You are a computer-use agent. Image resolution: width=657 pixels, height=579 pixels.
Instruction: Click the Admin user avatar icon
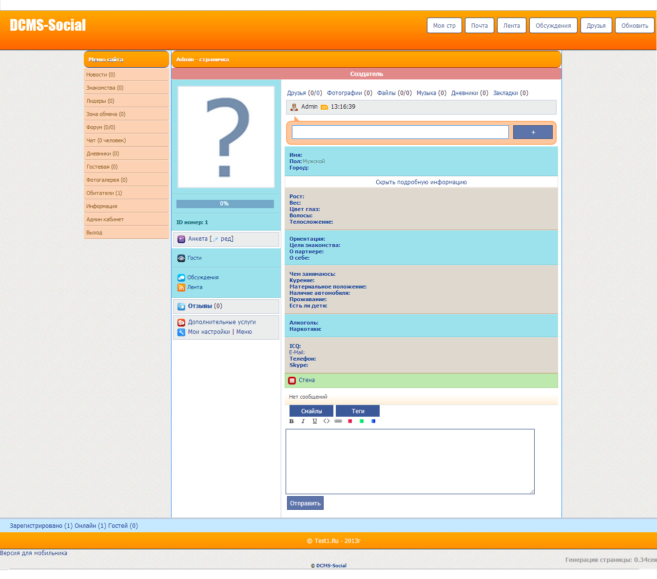294,107
